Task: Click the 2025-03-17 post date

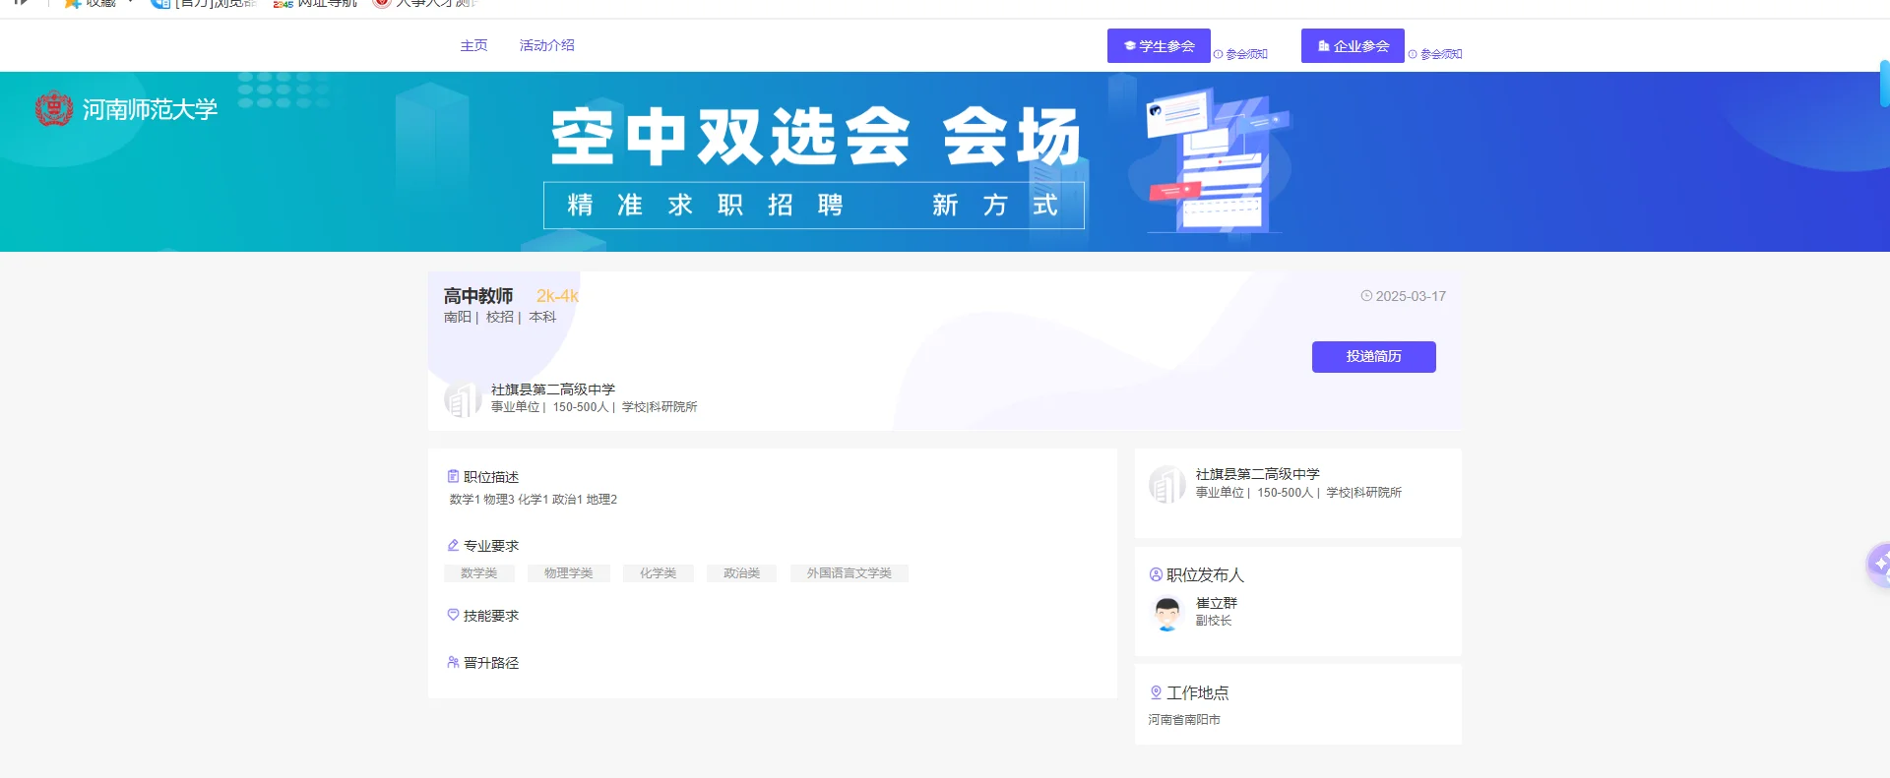Action: pos(1411,296)
